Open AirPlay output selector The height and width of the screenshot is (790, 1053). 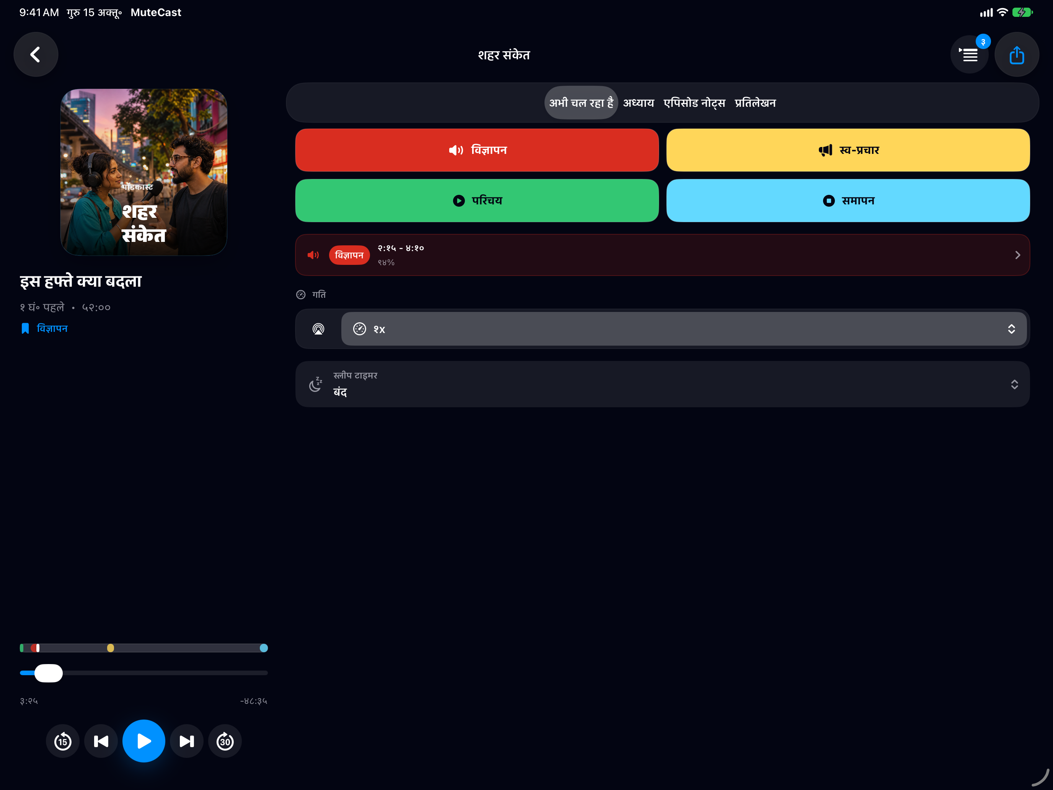click(x=318, y=329)
